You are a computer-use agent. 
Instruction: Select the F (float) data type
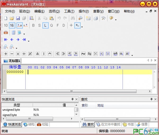tap(58, 25)
